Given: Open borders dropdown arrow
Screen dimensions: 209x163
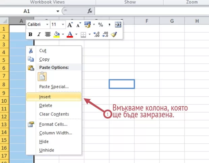Looking at the screenshot, I should coord(90,34).
